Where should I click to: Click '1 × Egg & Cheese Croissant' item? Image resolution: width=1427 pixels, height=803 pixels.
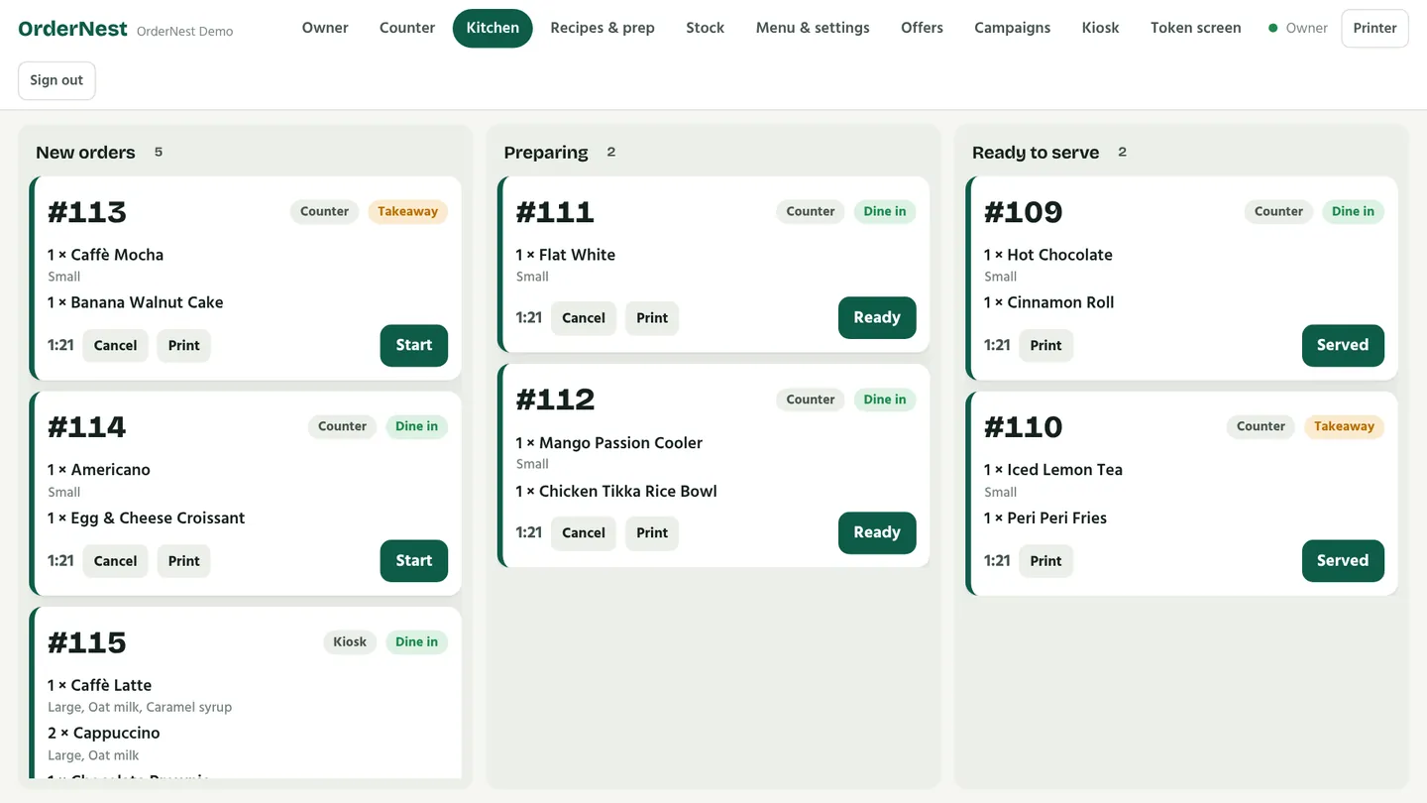(146, 517)
